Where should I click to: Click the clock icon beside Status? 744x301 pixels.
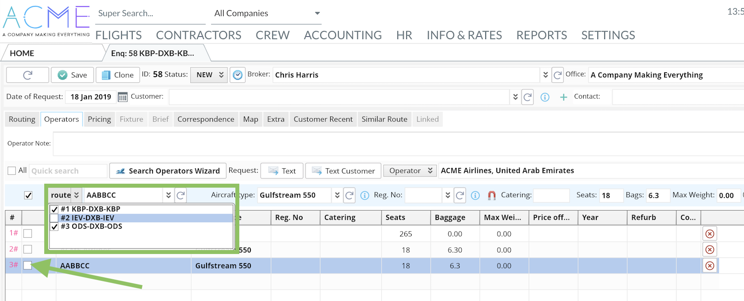[237, 75]
